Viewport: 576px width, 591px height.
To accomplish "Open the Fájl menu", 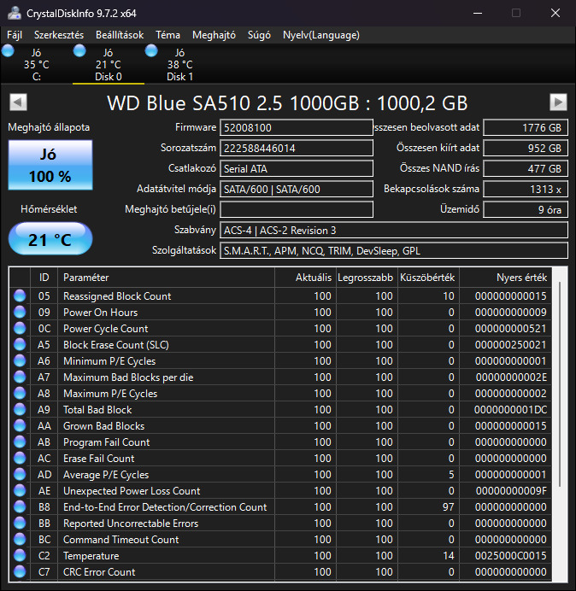I will 15,35.
